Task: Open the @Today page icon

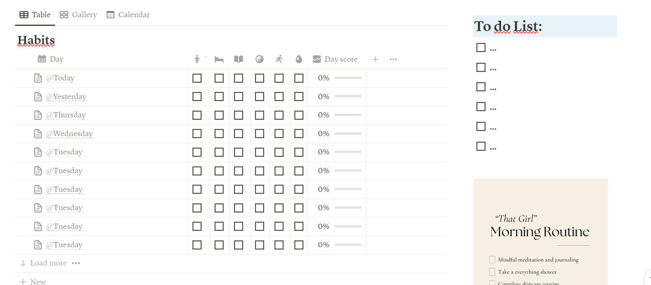Action: 38,78
